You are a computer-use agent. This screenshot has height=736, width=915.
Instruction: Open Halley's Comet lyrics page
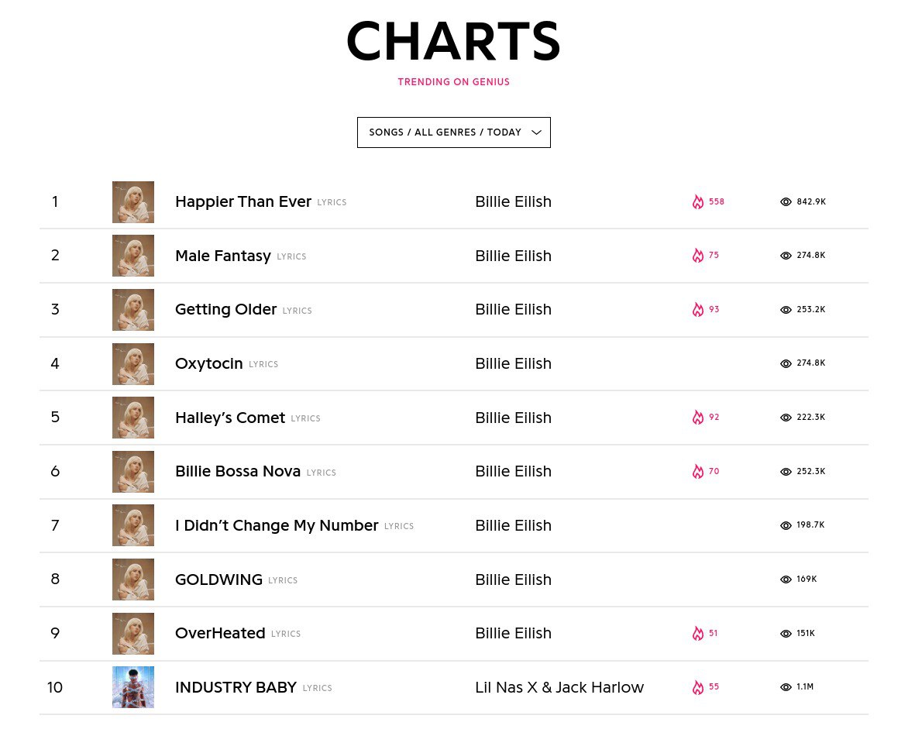[x=230, y=418]
